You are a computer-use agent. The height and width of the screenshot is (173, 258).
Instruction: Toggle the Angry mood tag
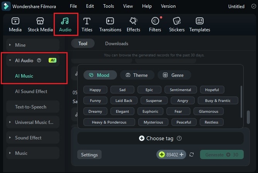(183, 100)
